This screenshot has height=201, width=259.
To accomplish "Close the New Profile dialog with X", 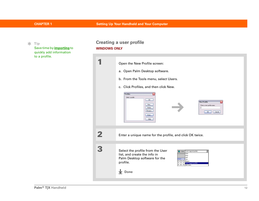I will 221,102.
